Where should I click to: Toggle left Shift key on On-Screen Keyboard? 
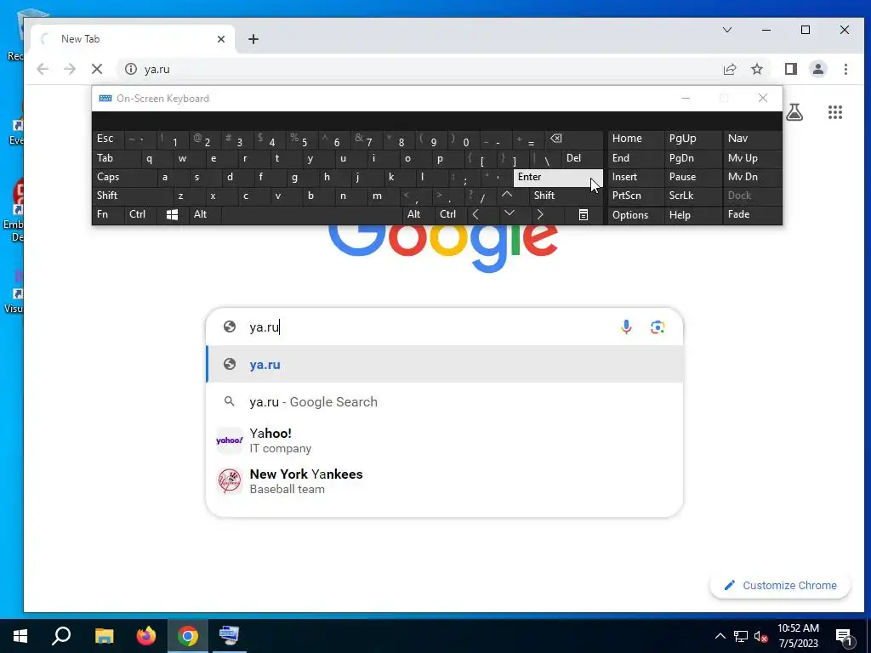tap(133, 196)
